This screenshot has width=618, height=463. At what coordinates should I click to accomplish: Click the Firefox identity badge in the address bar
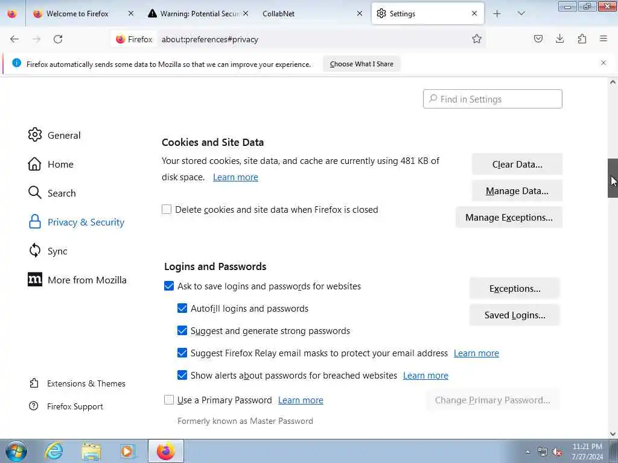click(134, 39)
